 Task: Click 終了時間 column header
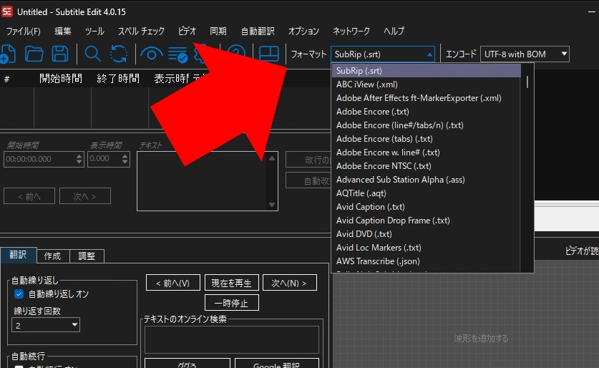tap(118, 79)
